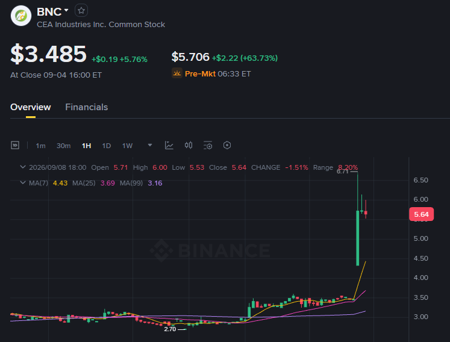The width and height of the screenshot is (450, 342).
Task: Select the 1H timeframe
Action: tap(86, 146)
